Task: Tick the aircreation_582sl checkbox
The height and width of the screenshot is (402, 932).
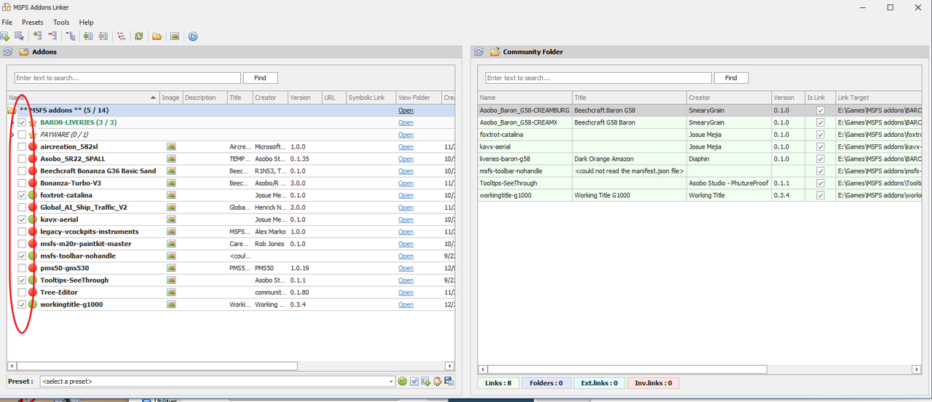Action: [22, 146]
